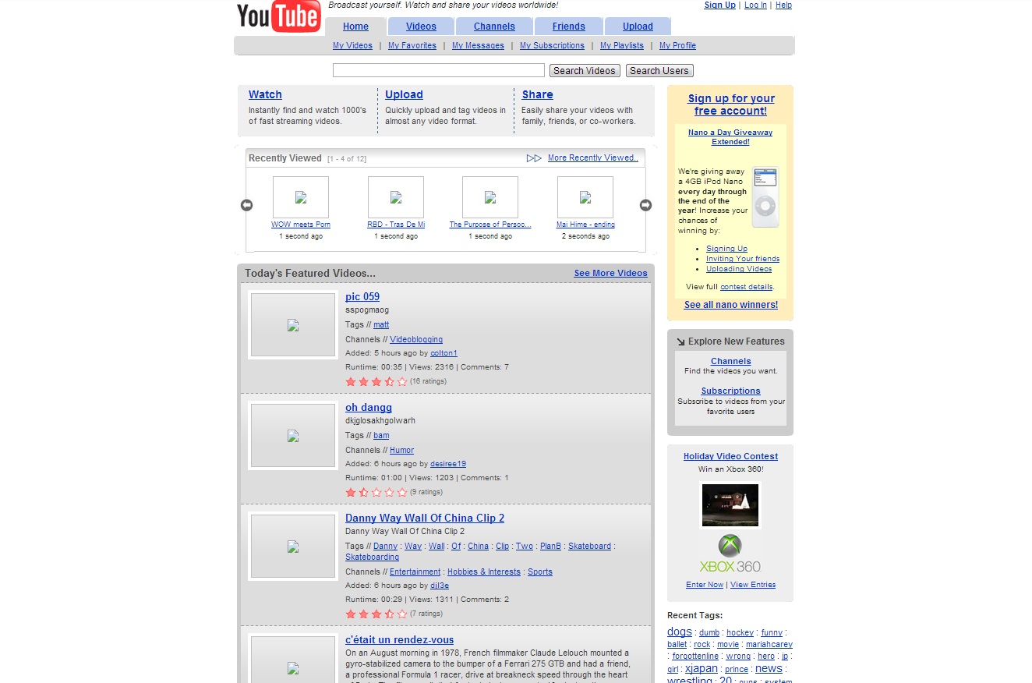
Task: Click the View Entries link
Action: pos(753,585)
